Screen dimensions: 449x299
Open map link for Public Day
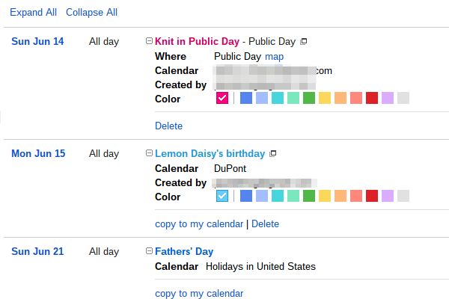pyautogui.click(x=274, y=56)
